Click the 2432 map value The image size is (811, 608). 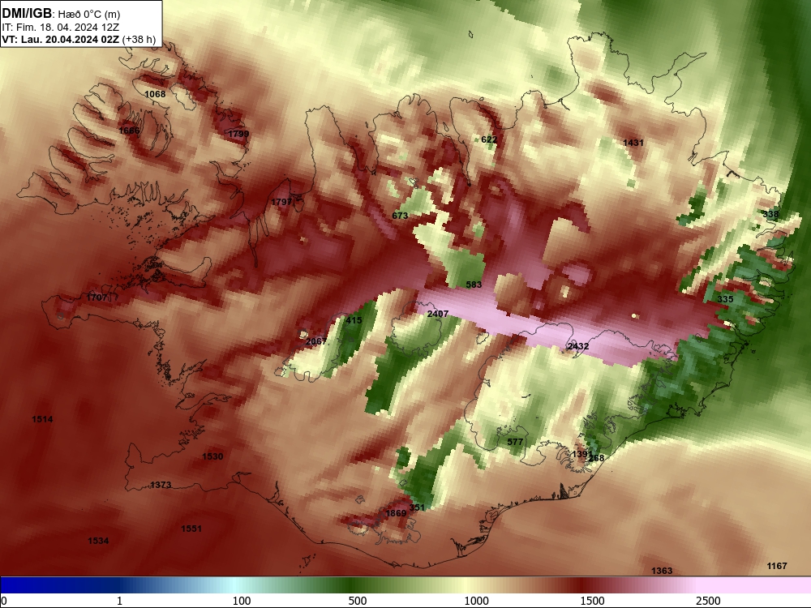pos(577,346)
